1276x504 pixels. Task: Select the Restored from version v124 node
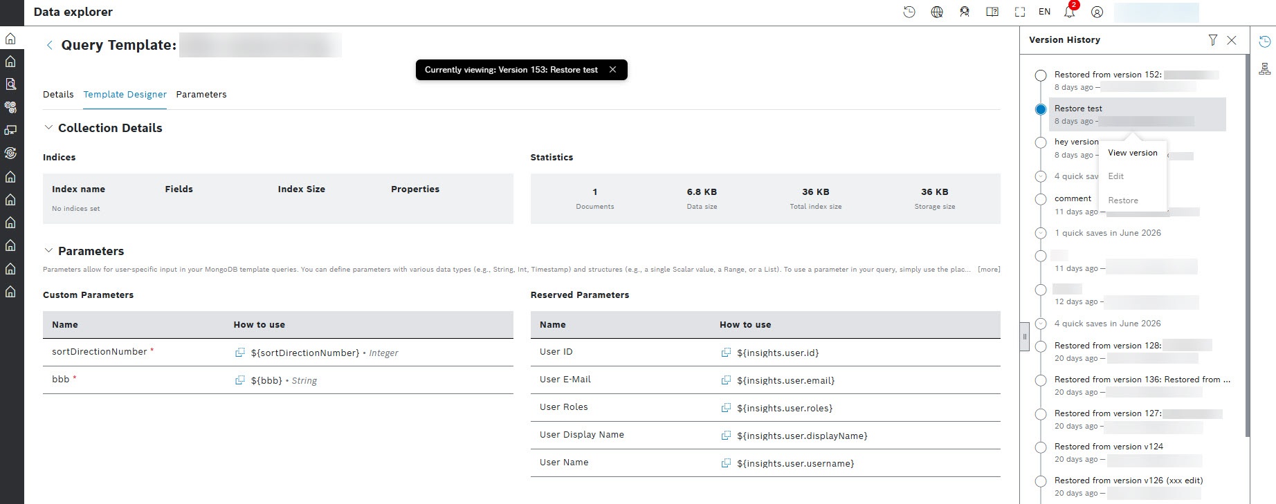[x=1041, y=447]
